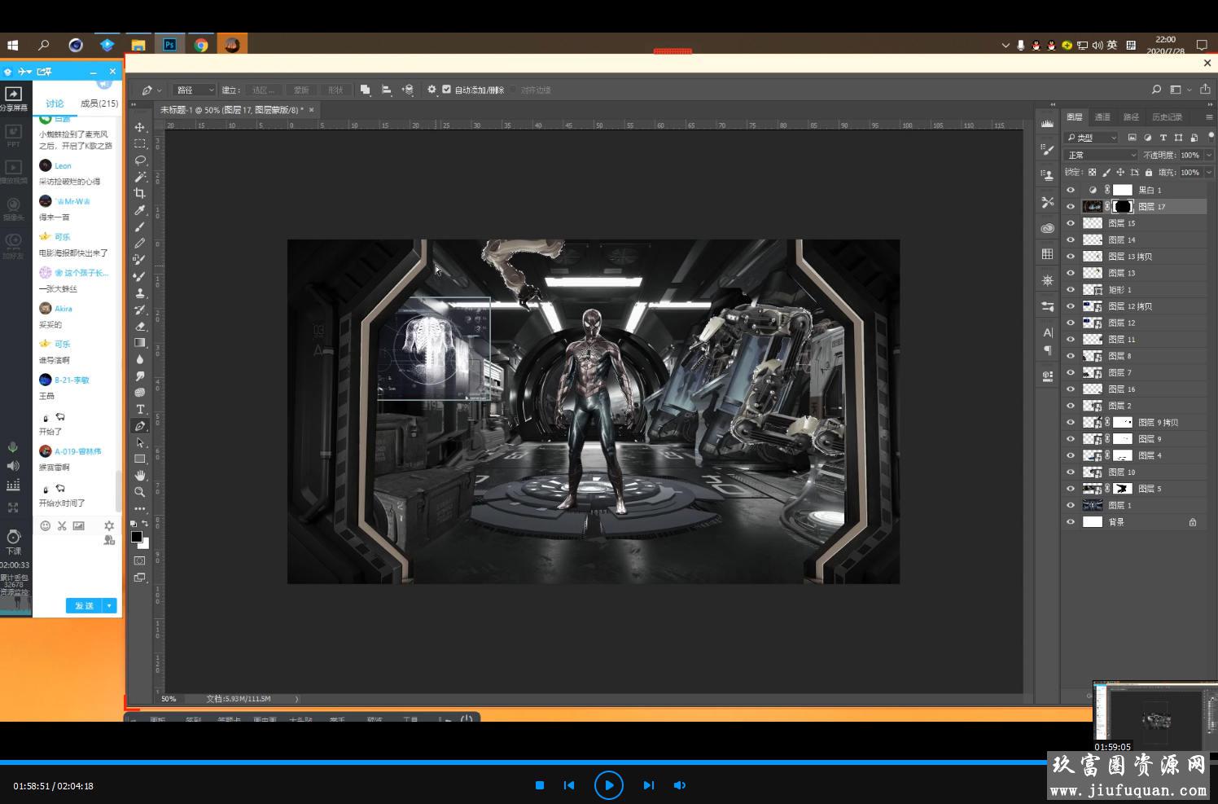
Task: Filter layers by pixel layer icon
Action: coord(1132,138)
